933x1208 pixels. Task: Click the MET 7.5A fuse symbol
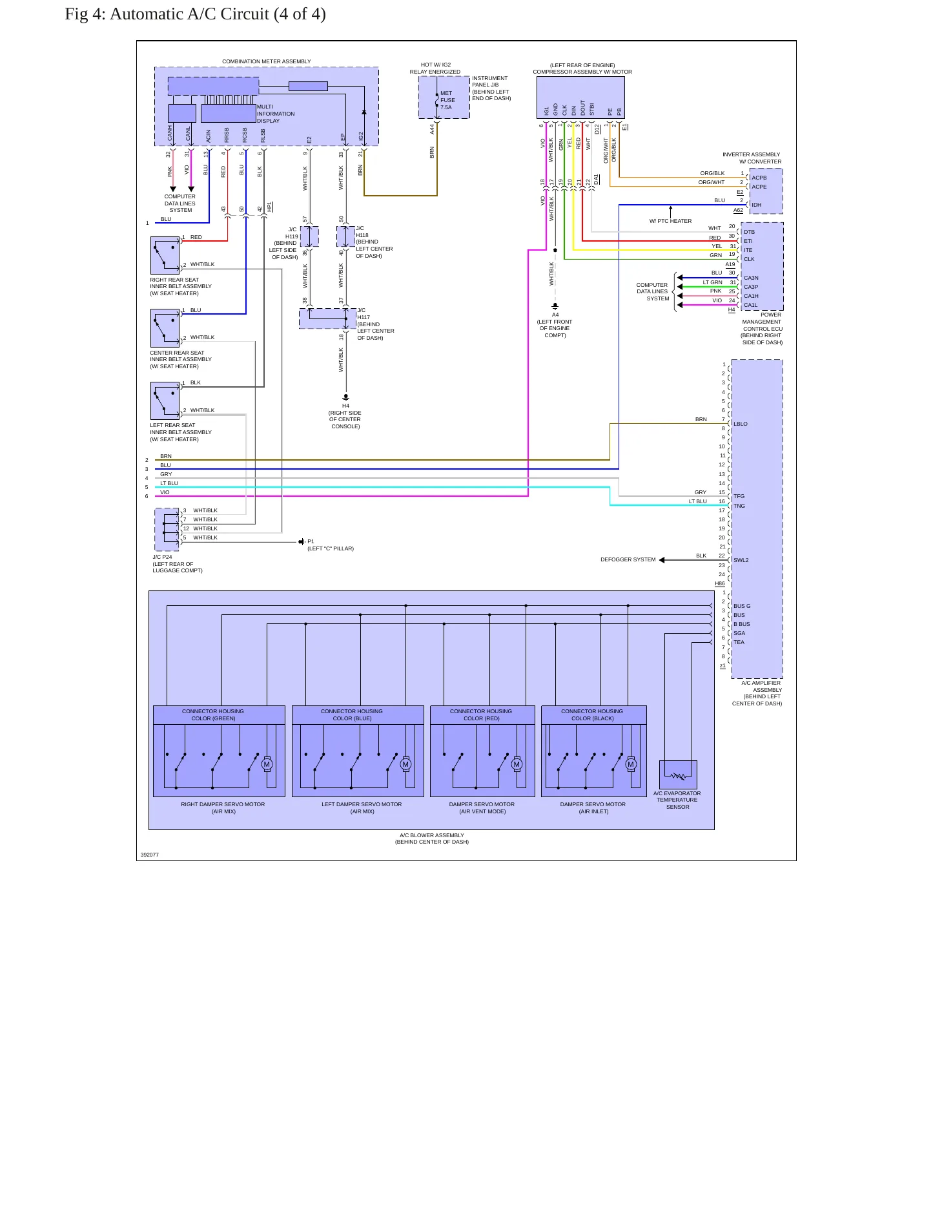(437, 100)
